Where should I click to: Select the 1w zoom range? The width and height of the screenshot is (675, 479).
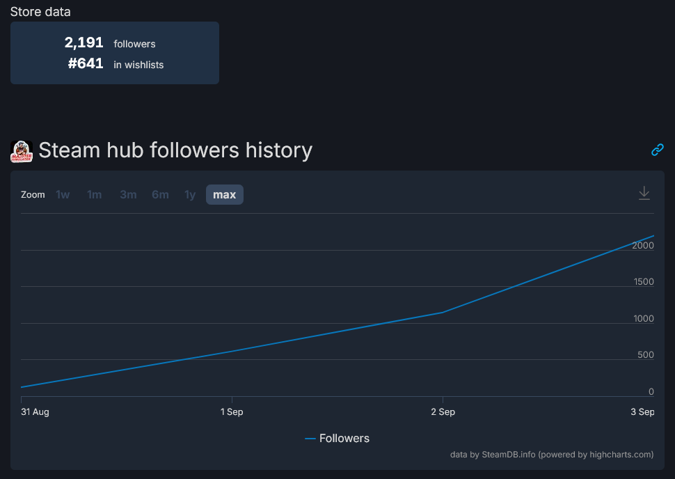pyautogui.click(x=63, y=195)
